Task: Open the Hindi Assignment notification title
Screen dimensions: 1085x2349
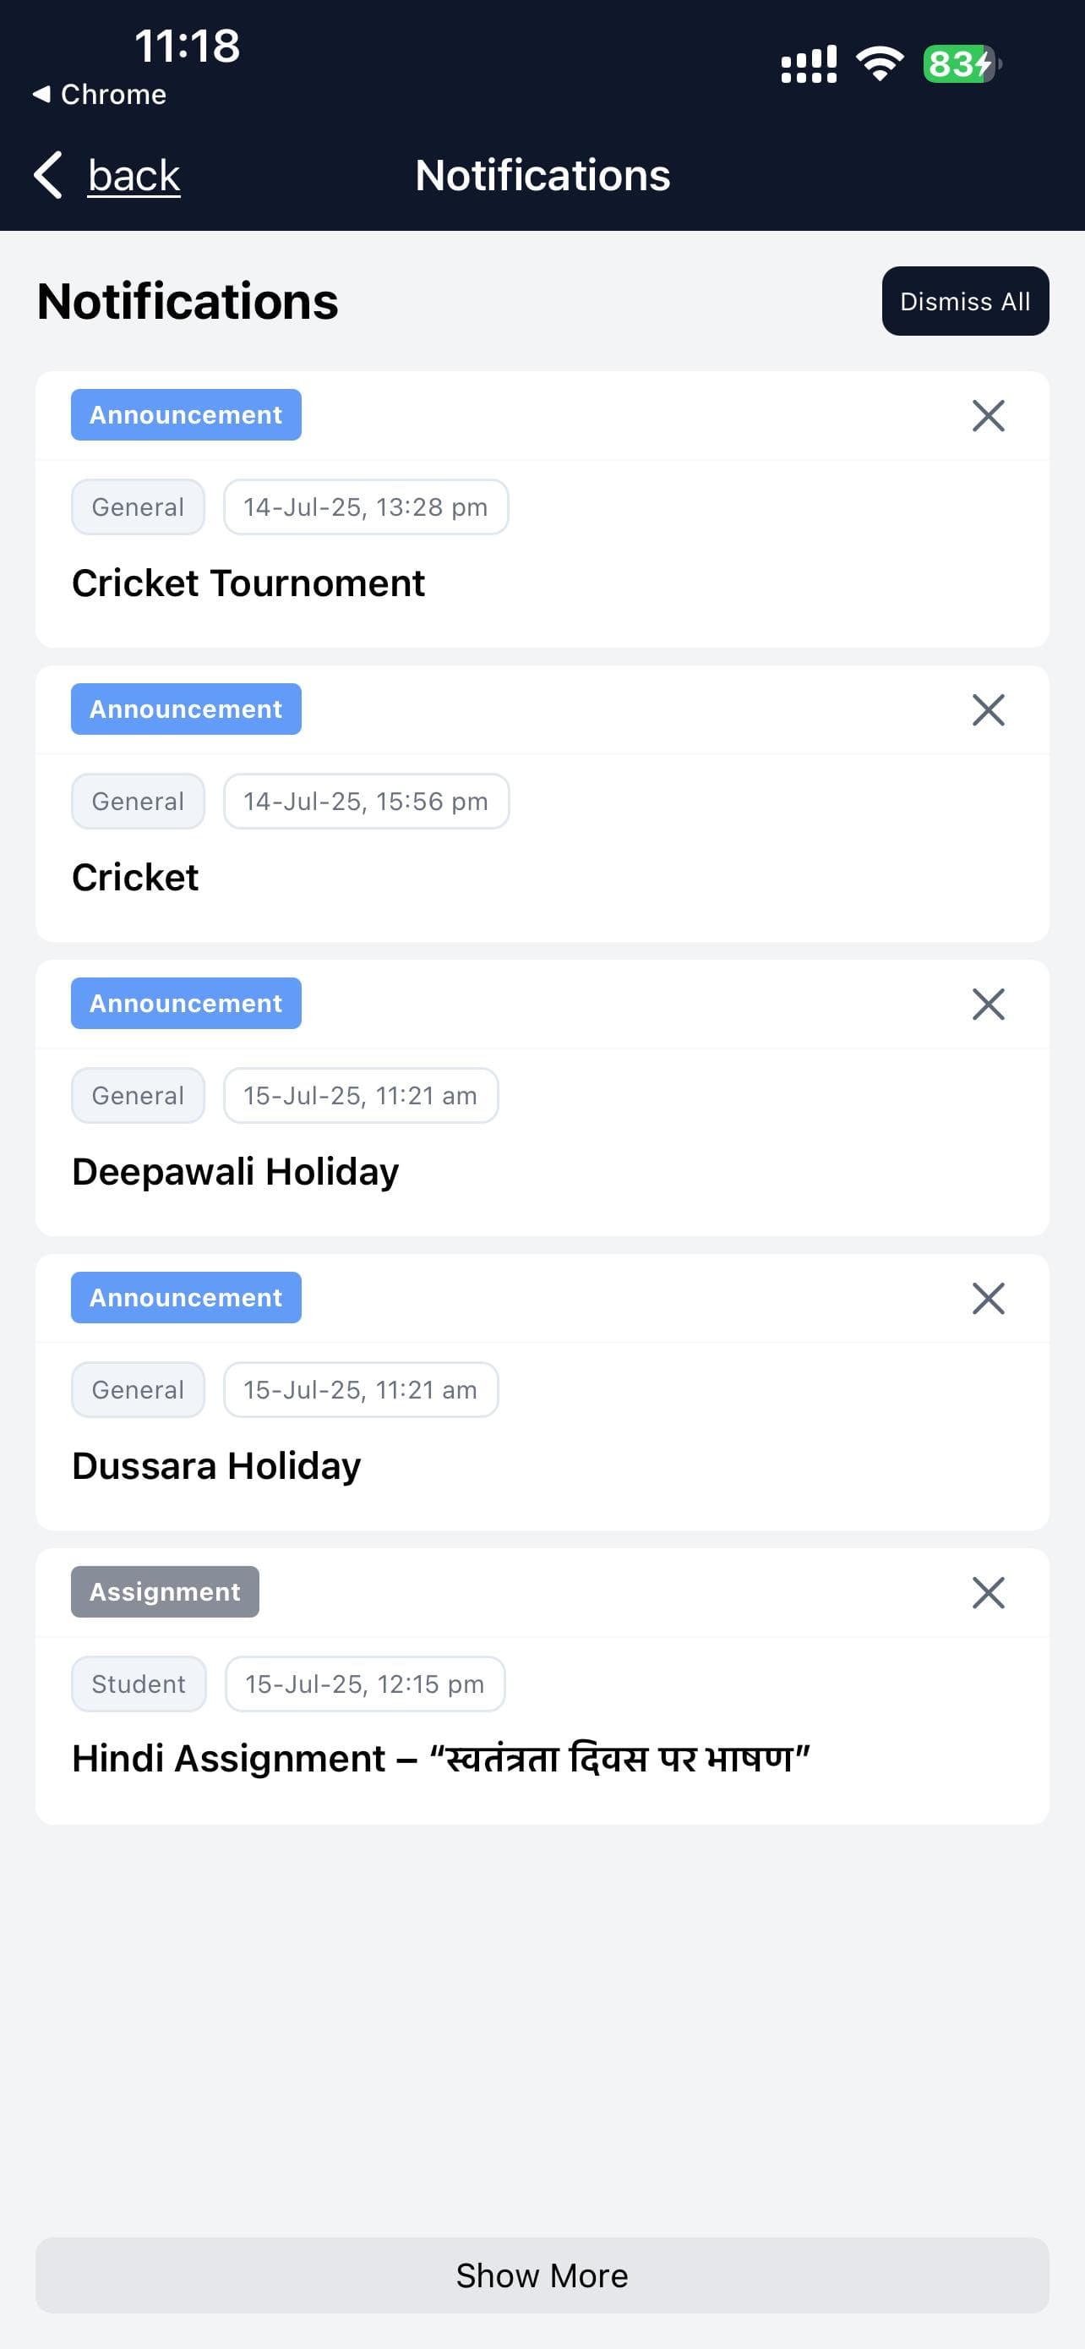Action: coord(441,1758)
